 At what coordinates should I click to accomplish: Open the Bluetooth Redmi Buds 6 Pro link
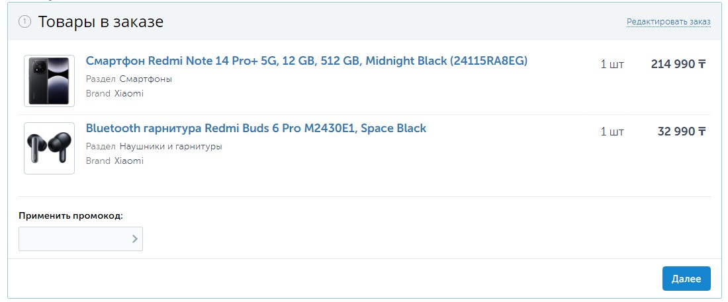tap(255, 128)
